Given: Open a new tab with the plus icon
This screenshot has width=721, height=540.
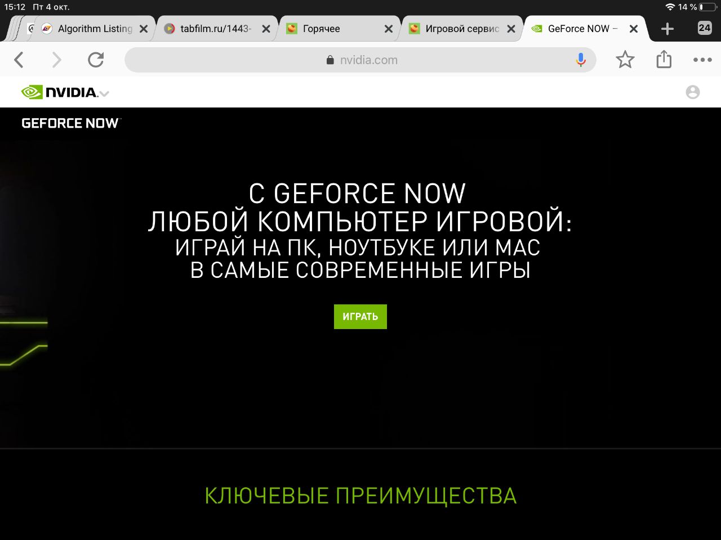Looking at the screenshot, I should pos(667,29).
